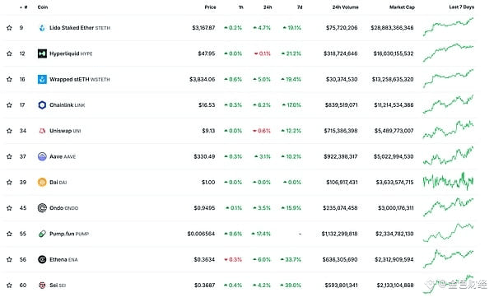Click the Uniswap unicorn logo
Screen dimensions: 494x297
(42, 131)
